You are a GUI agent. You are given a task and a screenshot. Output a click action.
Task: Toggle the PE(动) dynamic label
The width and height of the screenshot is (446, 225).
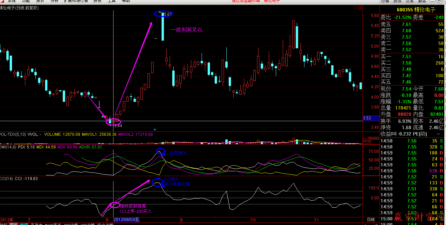(428, 134)
